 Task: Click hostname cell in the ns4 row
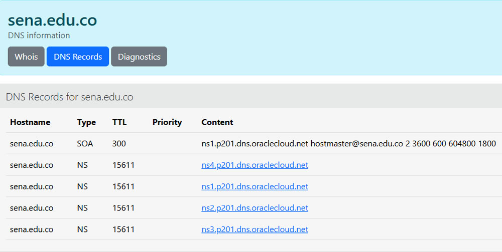[32, 165]
